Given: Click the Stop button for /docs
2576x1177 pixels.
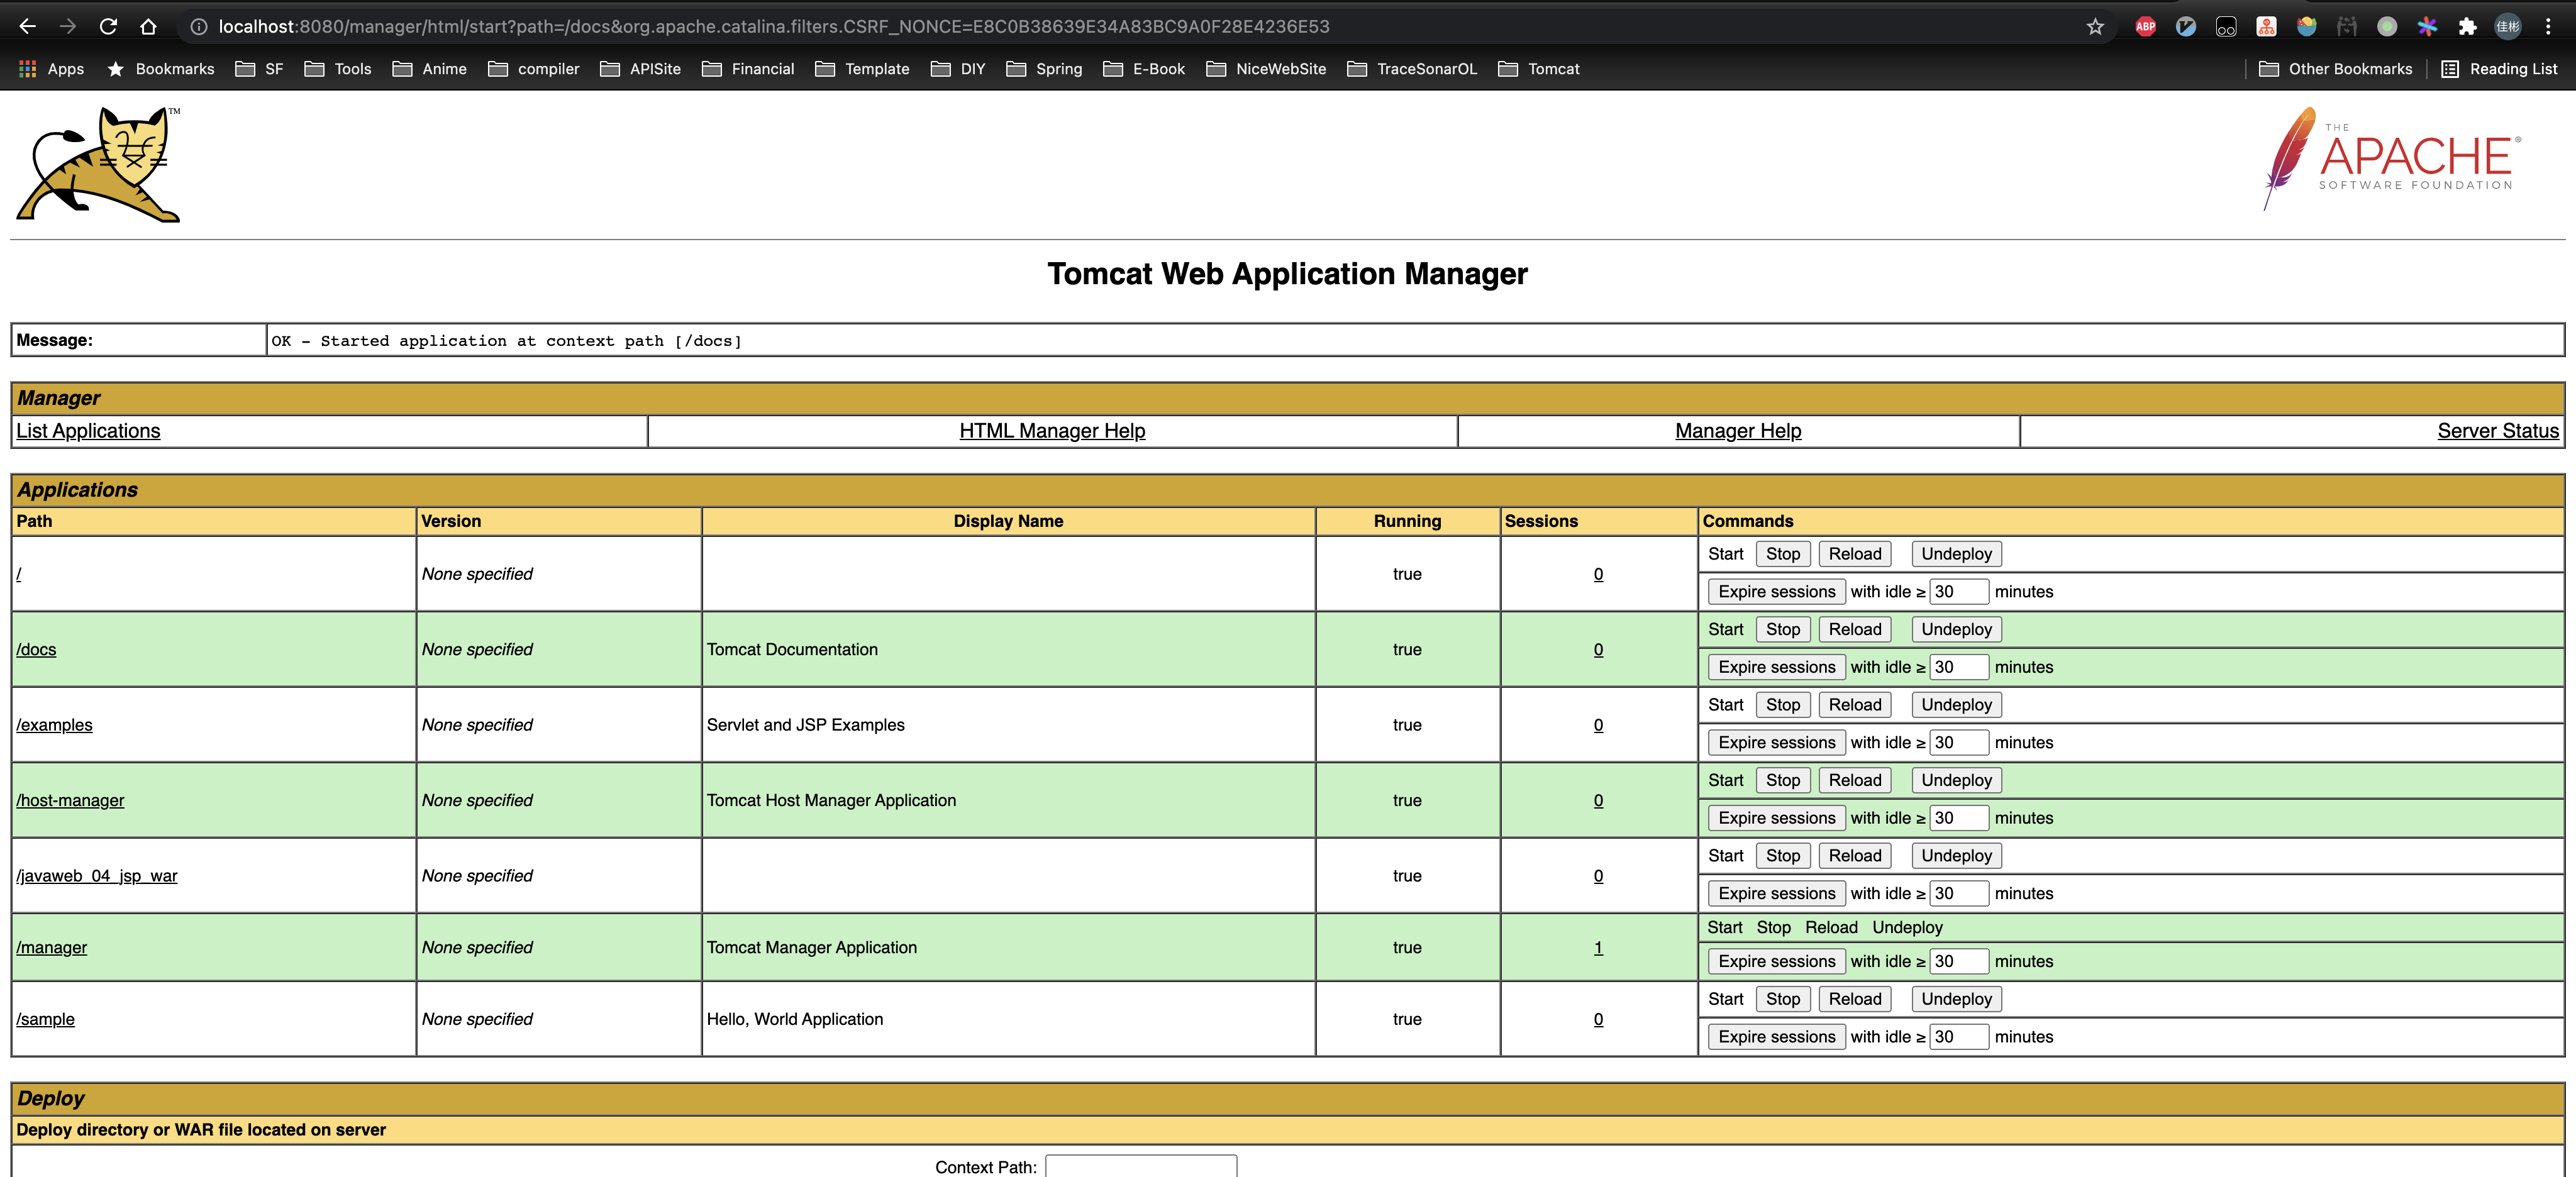Looking at the screenshot, I should pos(1782,629).
